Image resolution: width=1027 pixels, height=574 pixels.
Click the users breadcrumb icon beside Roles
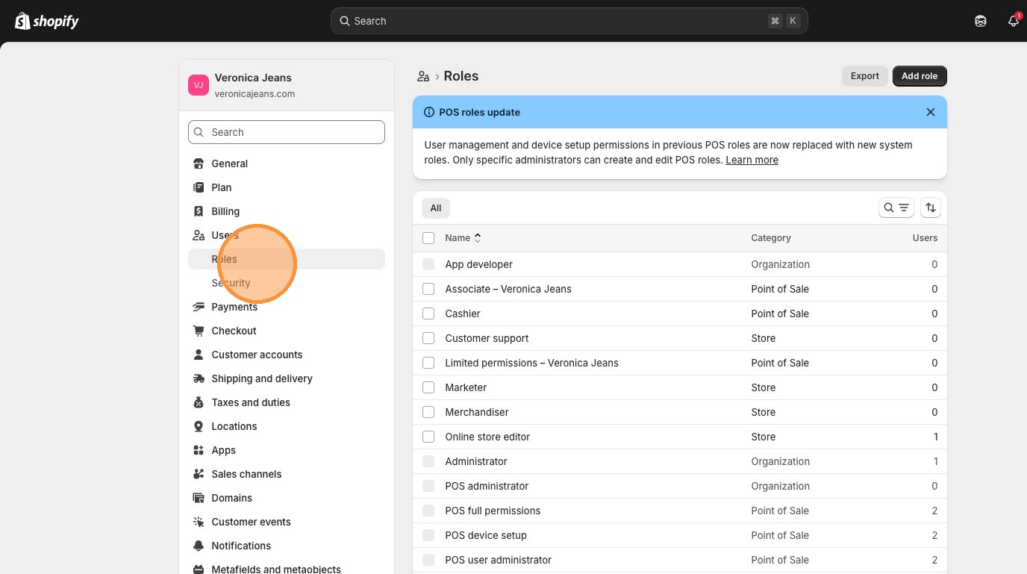[x=423, y=76]
